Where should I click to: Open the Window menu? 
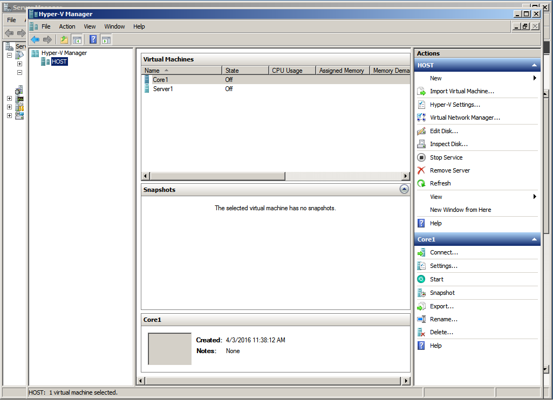tap(114, 26)
